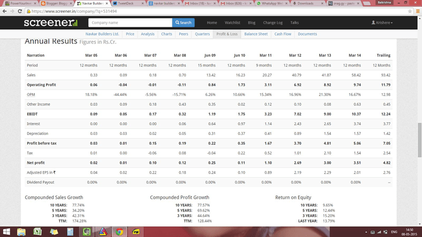Open the yellow notes taskbar icon
The height and width of the screenshot is (237, 422).
click(x=54, y=232)
